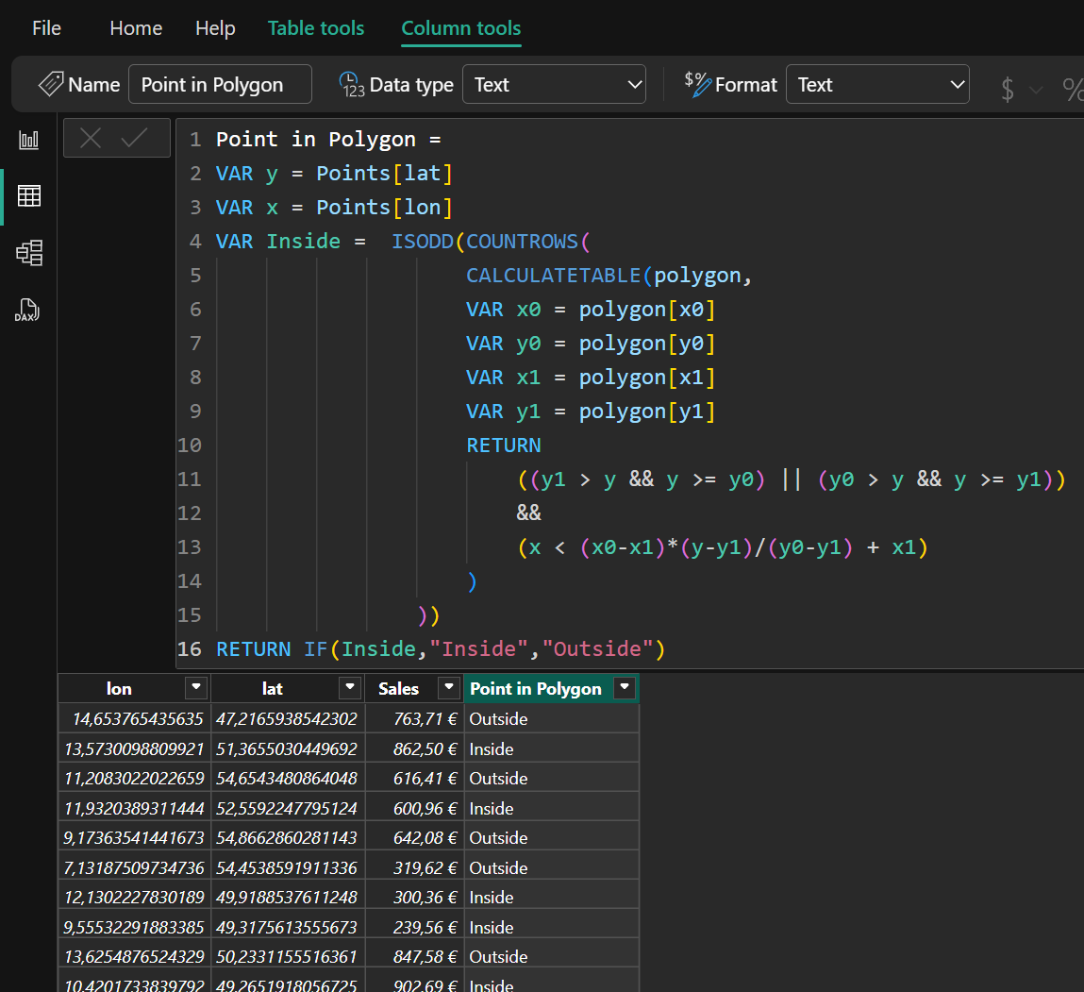Open the lat column filter dropdown
The image size is (1084, 992).
(x=350, y=688)
